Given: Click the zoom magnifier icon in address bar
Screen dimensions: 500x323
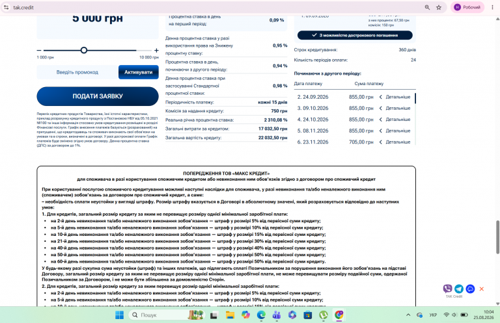Looking at the screenshot, I should click(x=427, y=7).
